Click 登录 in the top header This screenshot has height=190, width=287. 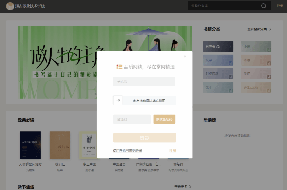[280, 6]
